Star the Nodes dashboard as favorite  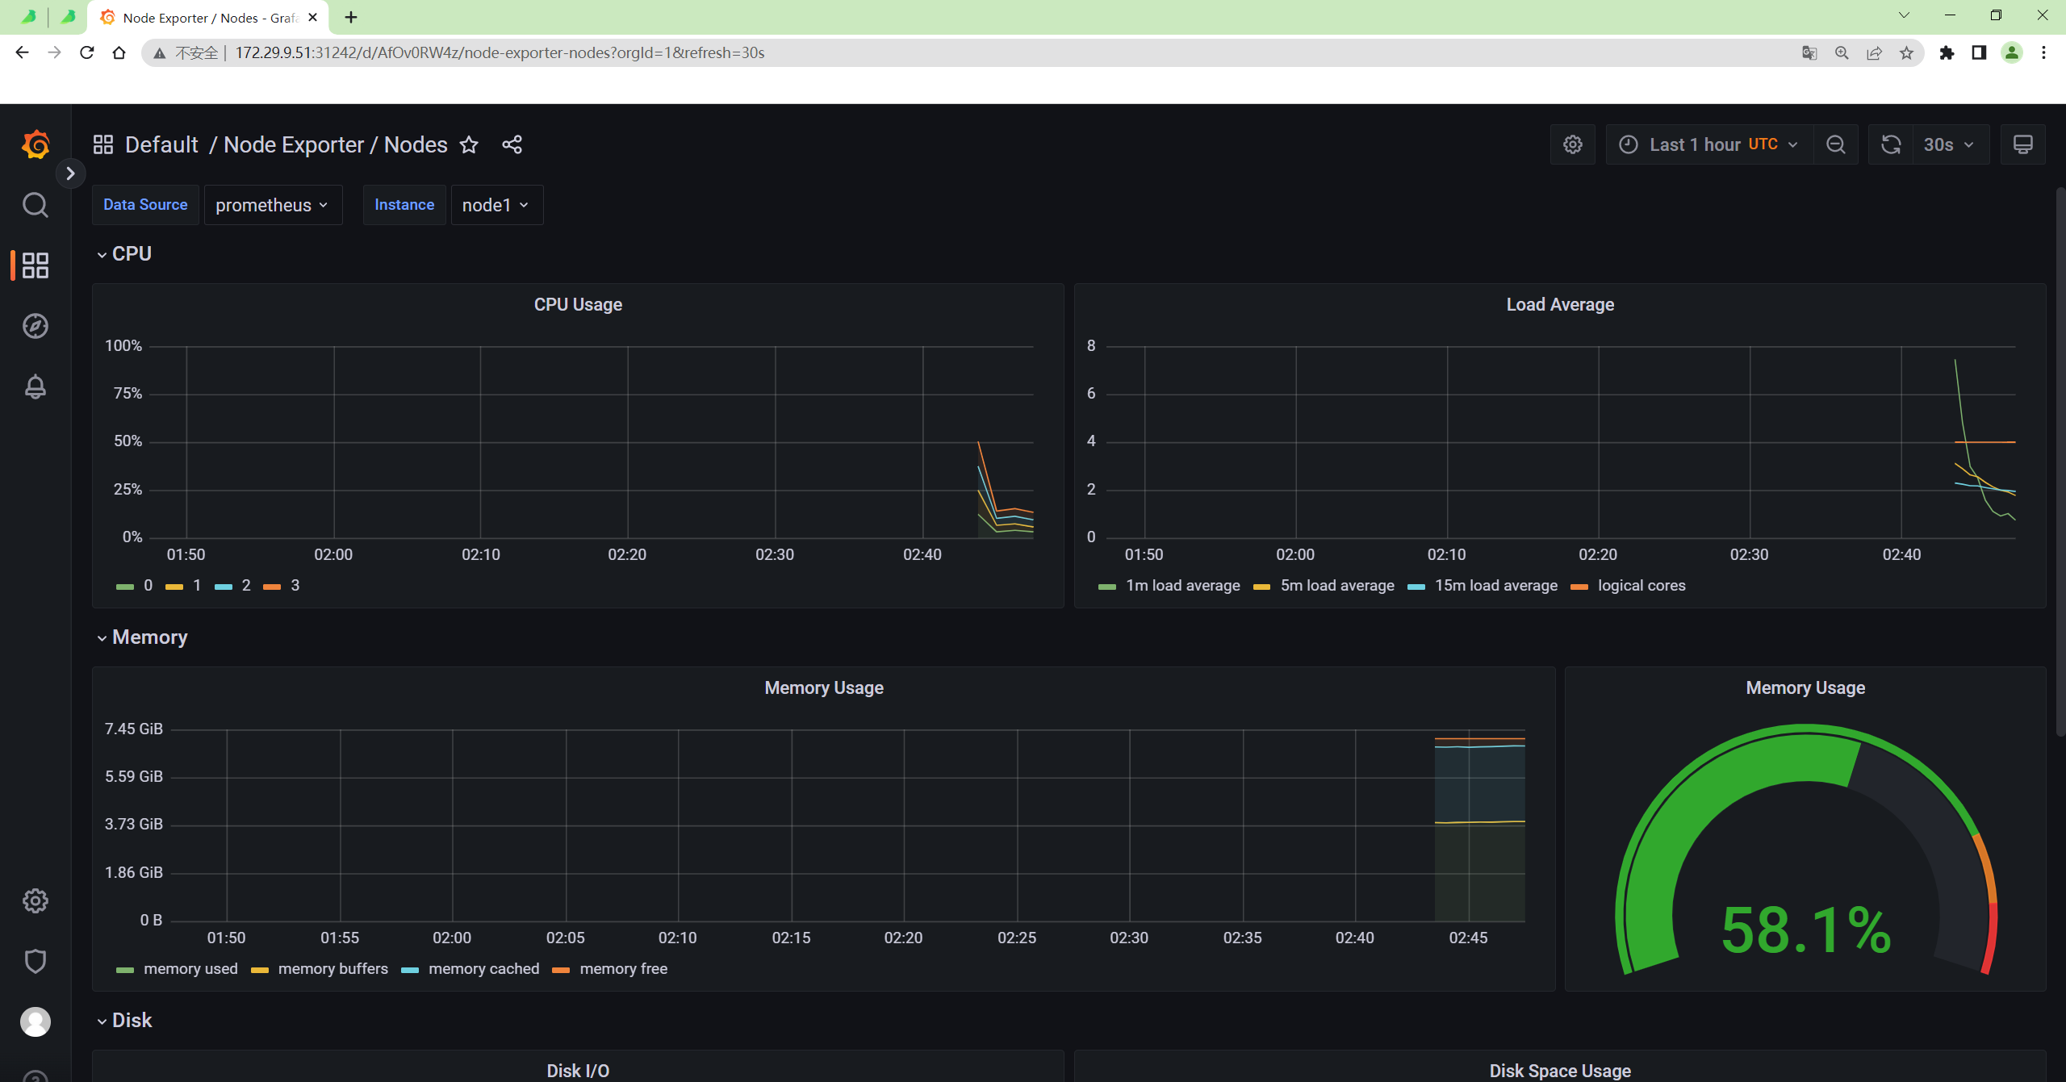click(469, 144)
